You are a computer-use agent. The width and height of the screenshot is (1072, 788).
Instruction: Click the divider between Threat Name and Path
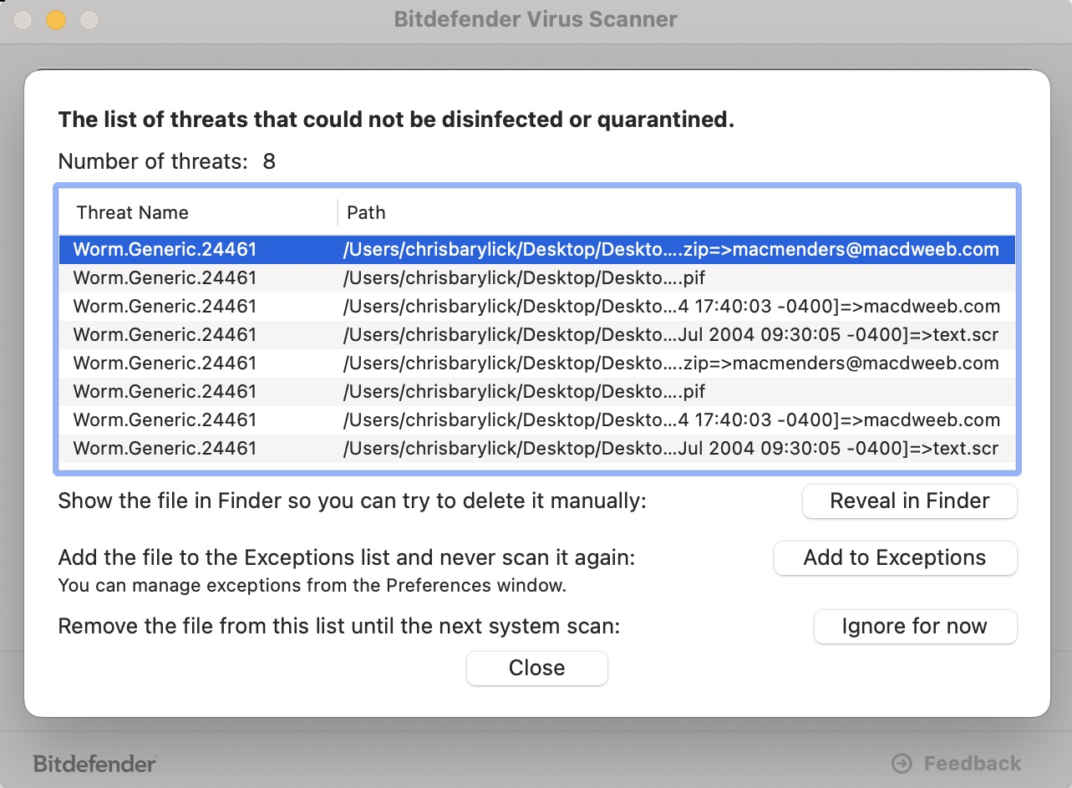[338, 212]
